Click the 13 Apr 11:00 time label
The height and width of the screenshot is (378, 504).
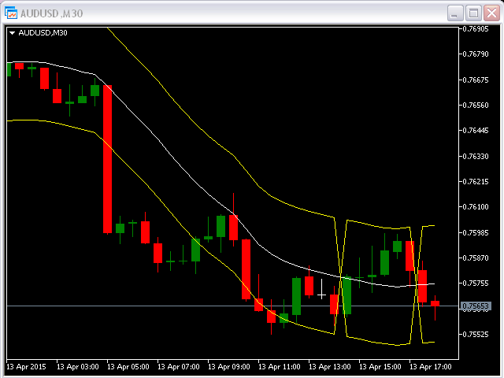[280, 367]
